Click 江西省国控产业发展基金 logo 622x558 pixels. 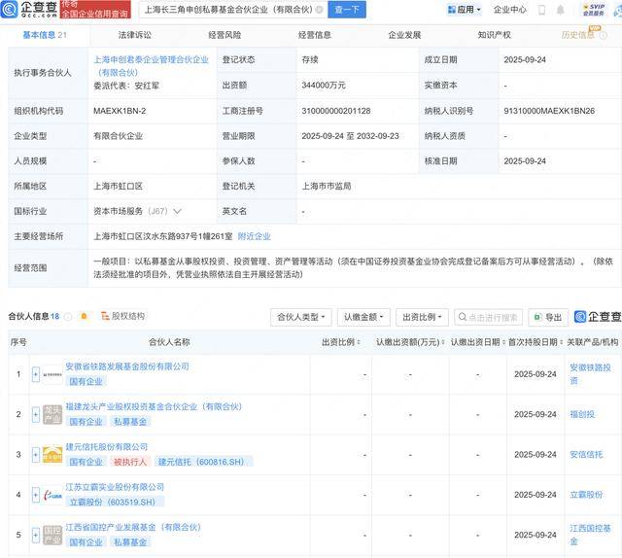52,535
